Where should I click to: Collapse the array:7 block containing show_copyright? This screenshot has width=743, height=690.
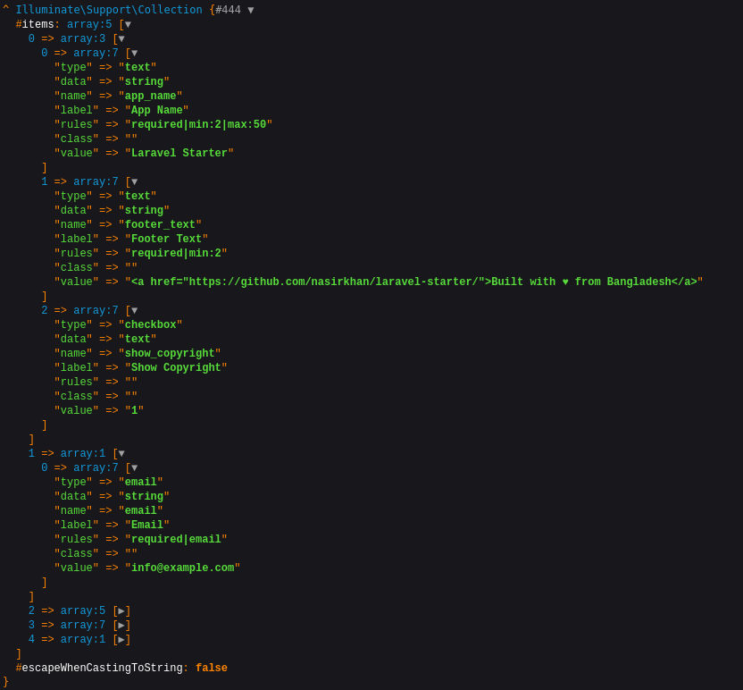(134, 311)
